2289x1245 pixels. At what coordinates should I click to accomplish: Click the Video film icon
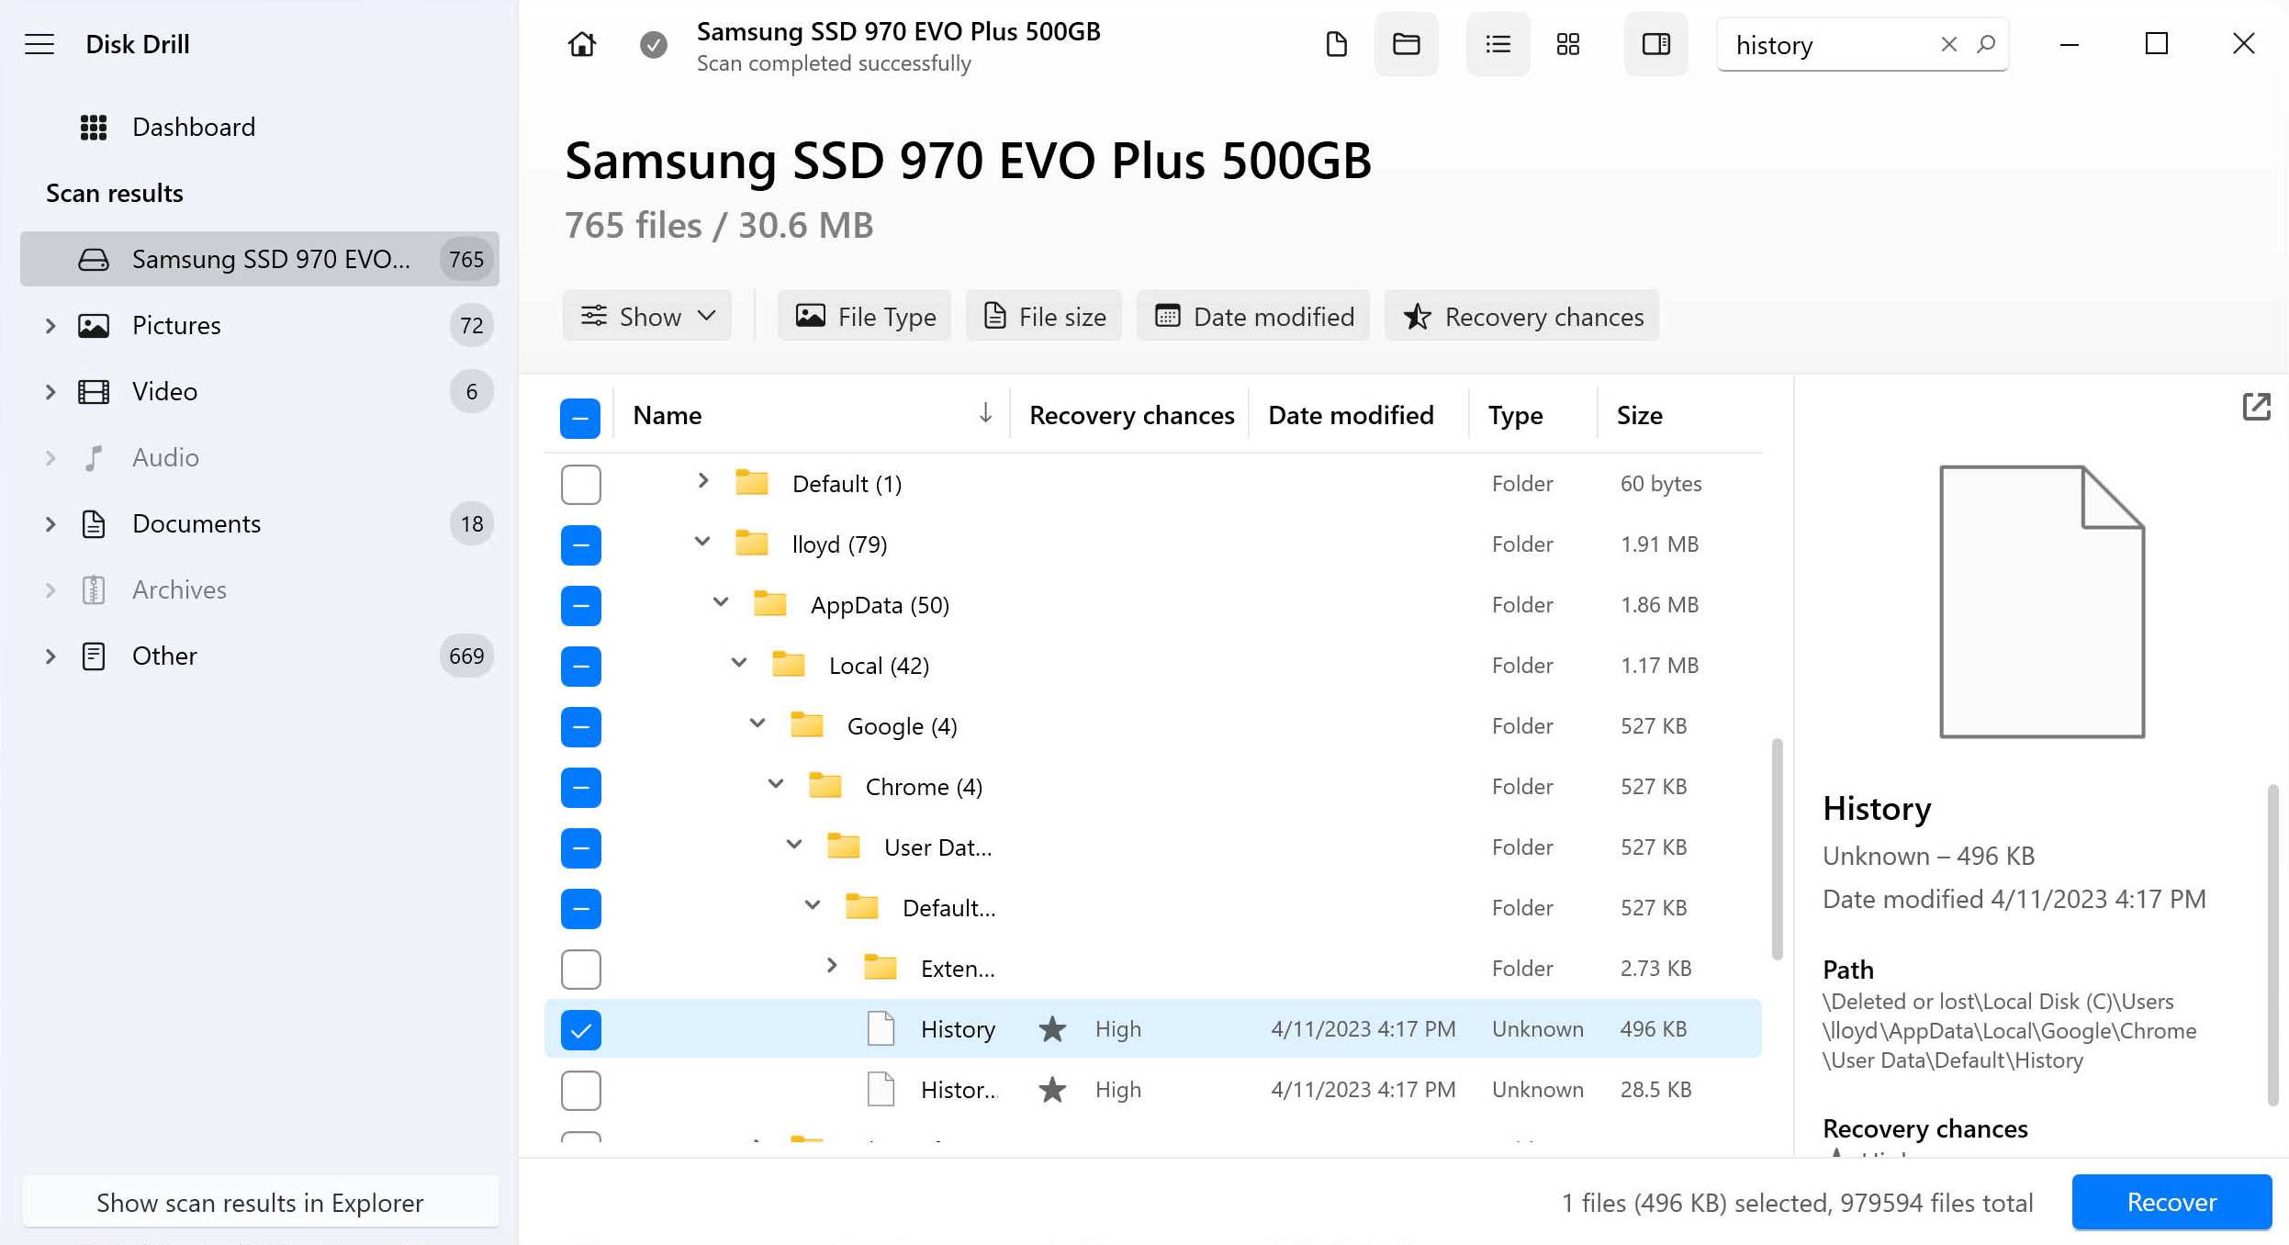click(x=94, y=392)
